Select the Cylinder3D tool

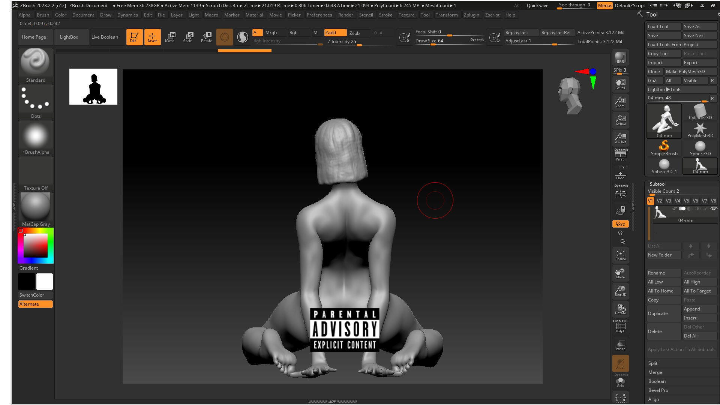[x=700, y=112]
